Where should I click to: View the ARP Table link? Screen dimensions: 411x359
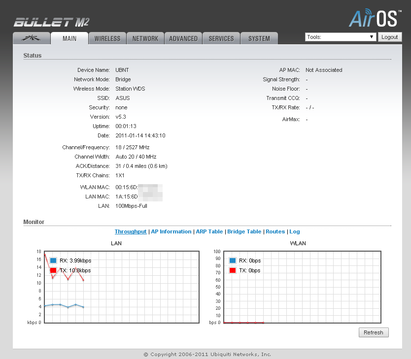[209, 231]
